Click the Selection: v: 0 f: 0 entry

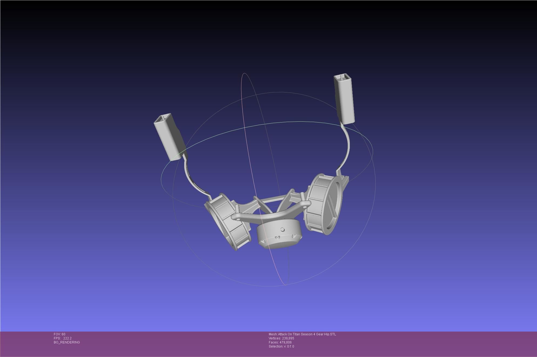(x=281, y=346)
